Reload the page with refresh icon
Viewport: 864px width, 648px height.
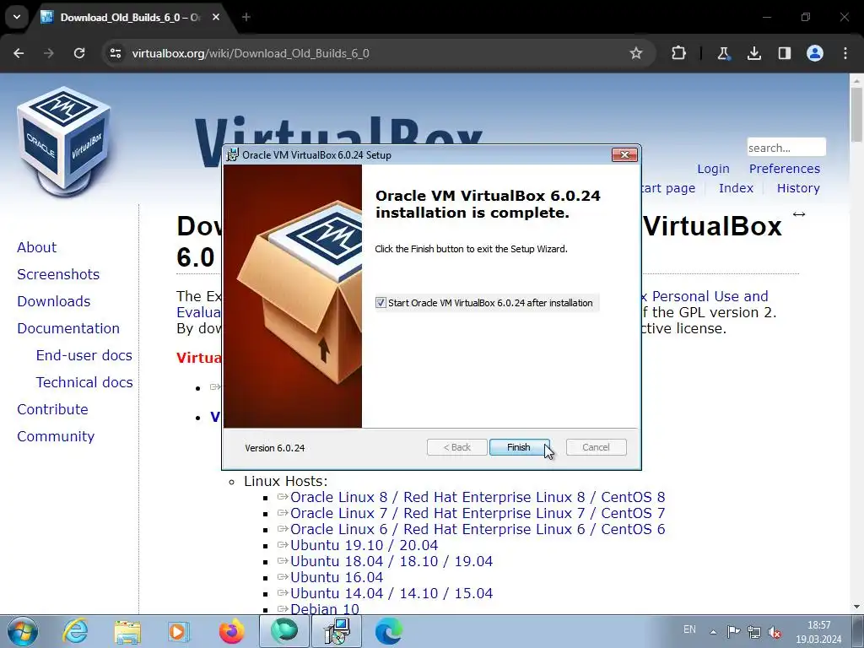79,53
